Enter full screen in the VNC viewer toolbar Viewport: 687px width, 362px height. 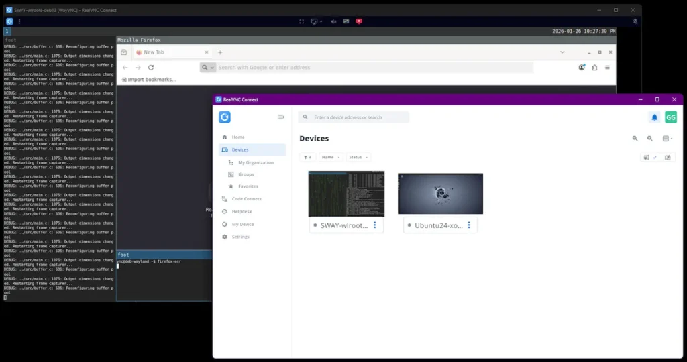(x=301, y=21)
